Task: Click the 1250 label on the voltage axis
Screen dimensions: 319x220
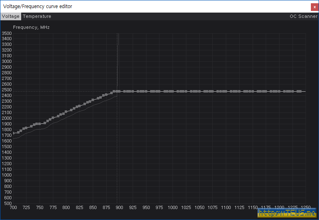Action: [x=300, y=207]
